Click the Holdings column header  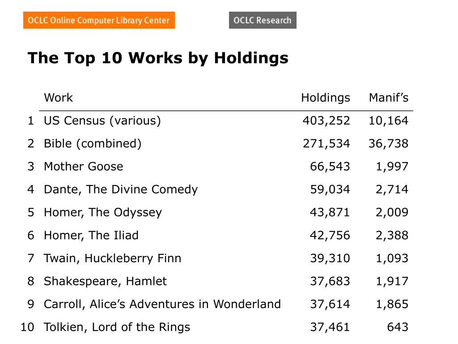pos(326,98)
